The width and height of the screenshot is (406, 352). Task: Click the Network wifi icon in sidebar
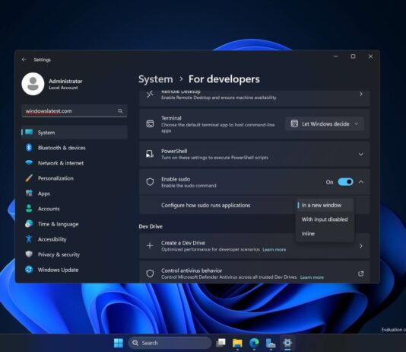coord(29,162)
